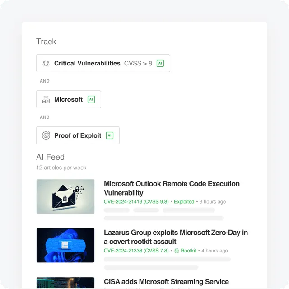Open the Lazarus Group Zero-Day article headline

coord(176,237)
